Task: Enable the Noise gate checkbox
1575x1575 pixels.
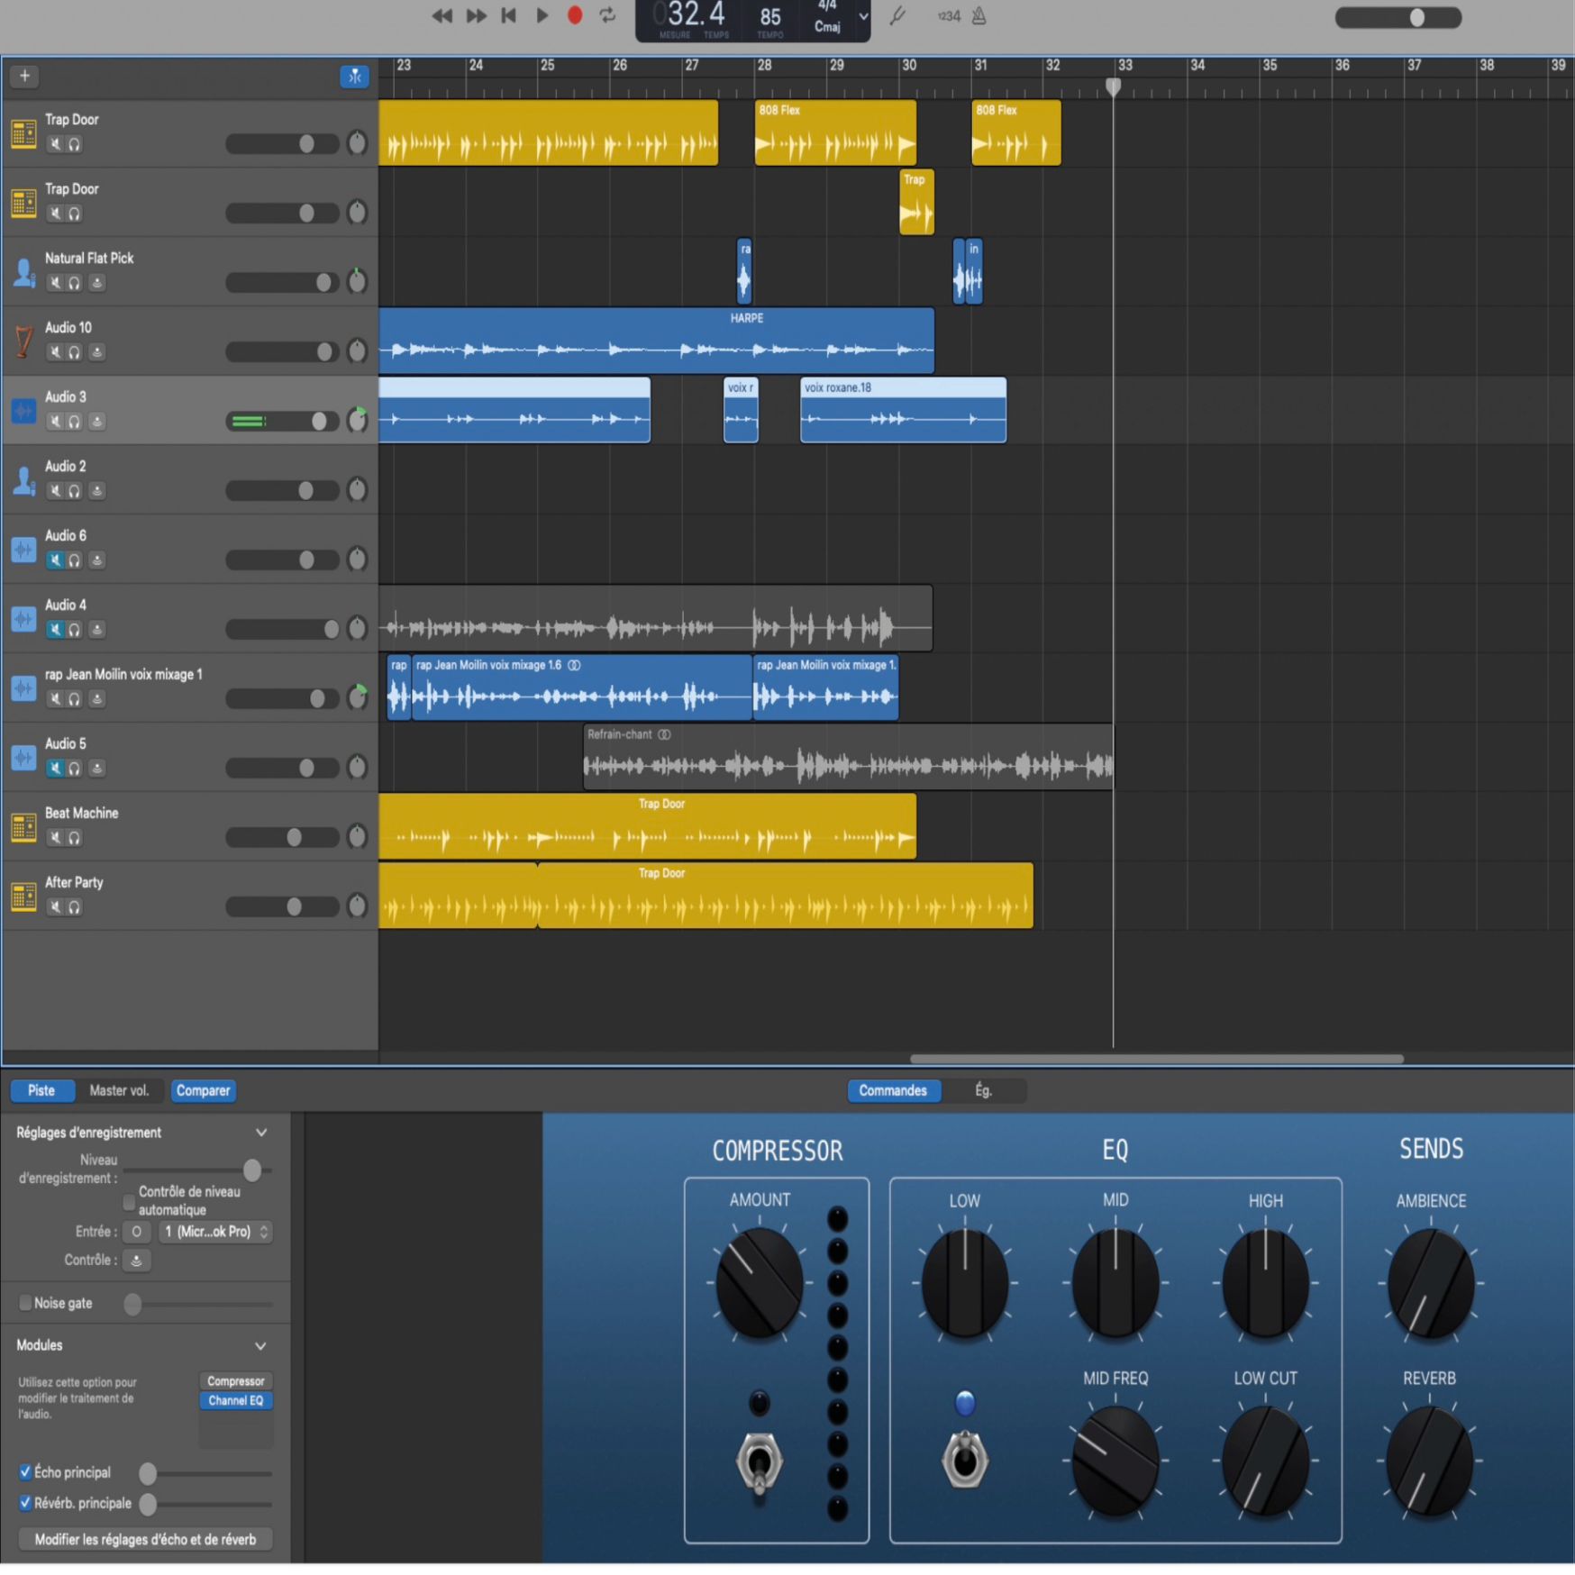Action: click(26, 1303)
